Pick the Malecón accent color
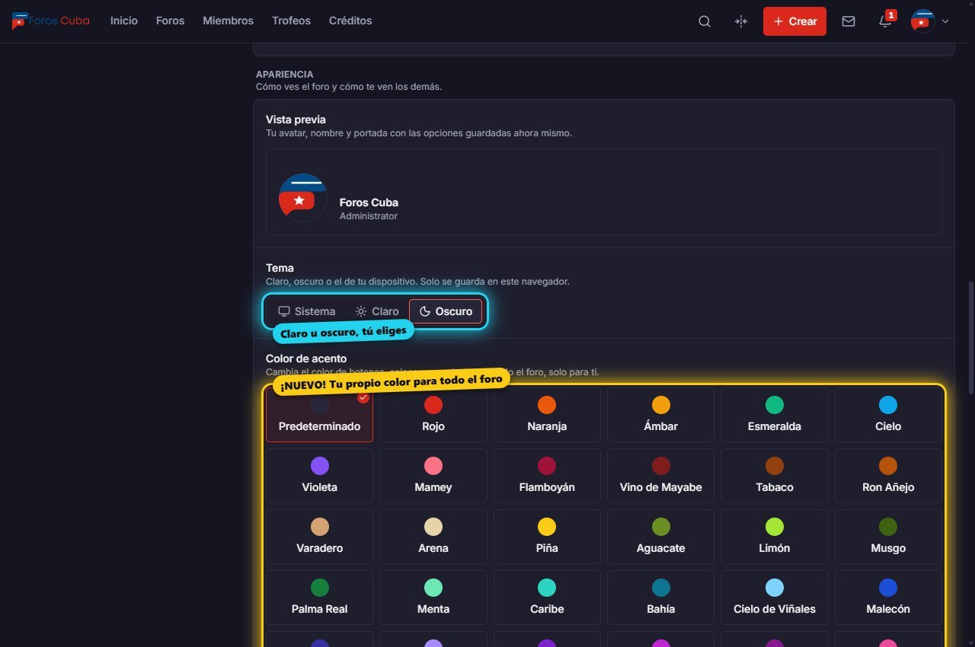Image resolution: width=975 pixels, height=647 pixels. point(888,598)
